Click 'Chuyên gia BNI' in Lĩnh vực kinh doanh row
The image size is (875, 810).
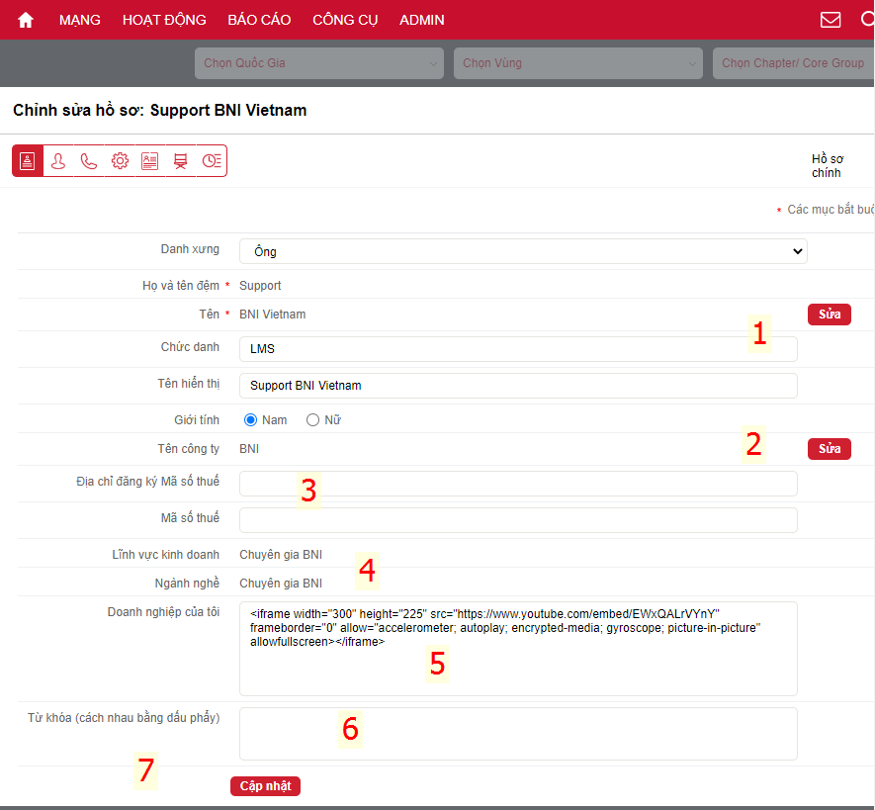tap(281, 555)
